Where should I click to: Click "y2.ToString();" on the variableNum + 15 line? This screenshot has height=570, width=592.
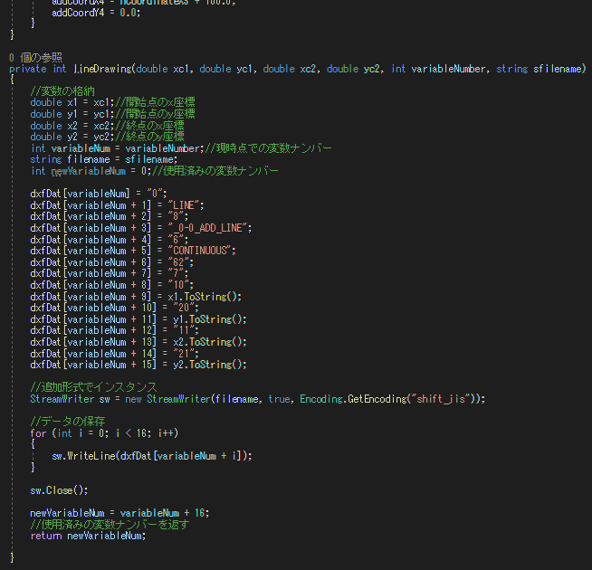coord(210,365)
